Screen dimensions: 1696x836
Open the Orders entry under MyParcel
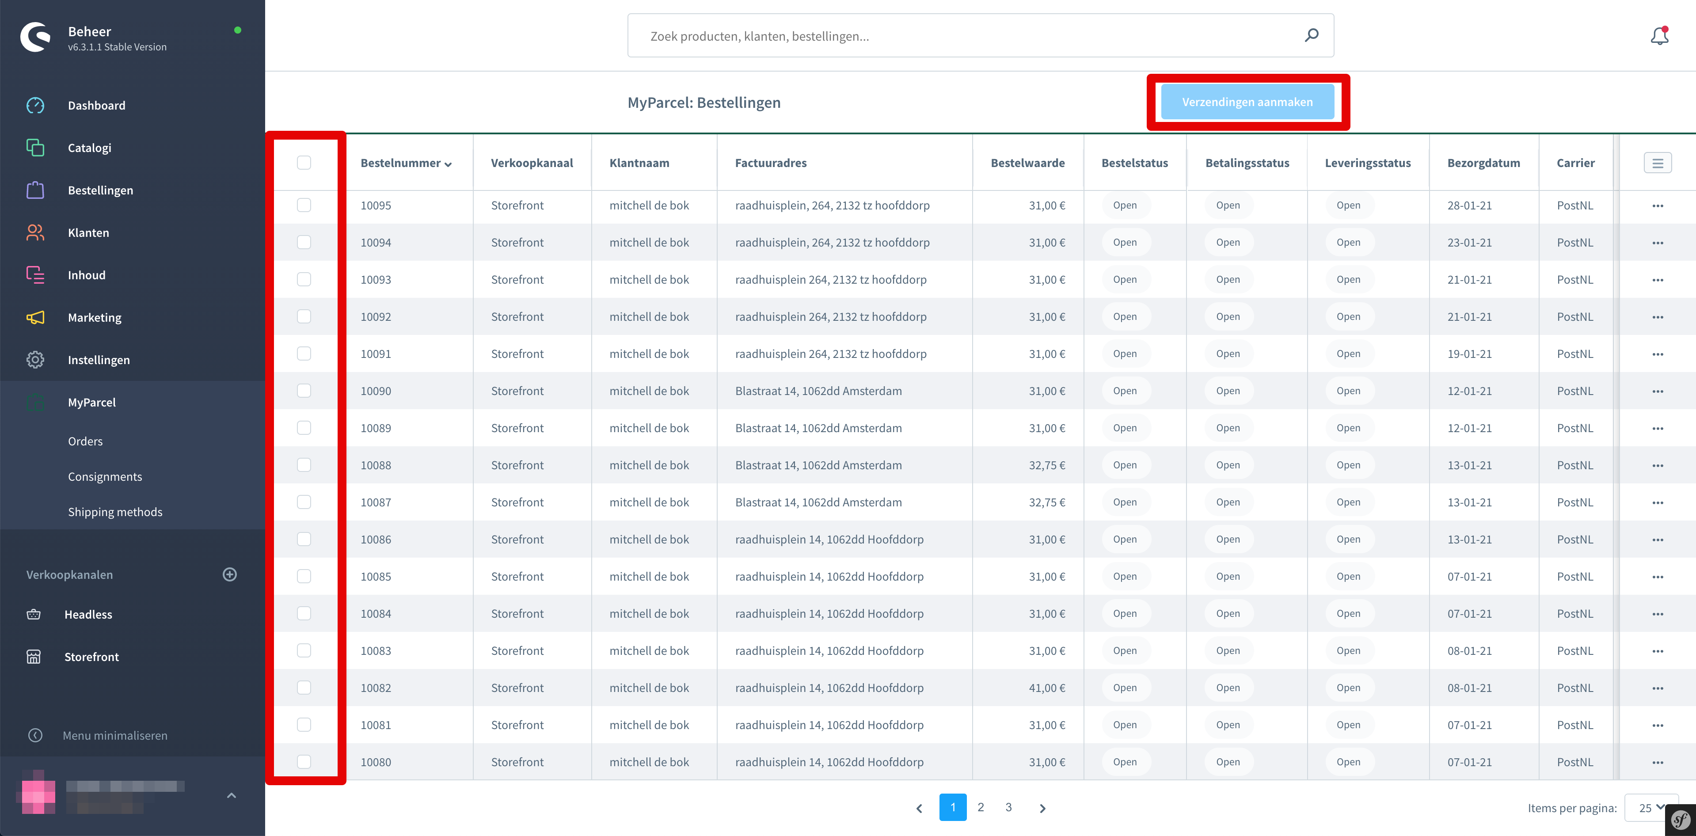pyautogui.click(x=85, y=441)
